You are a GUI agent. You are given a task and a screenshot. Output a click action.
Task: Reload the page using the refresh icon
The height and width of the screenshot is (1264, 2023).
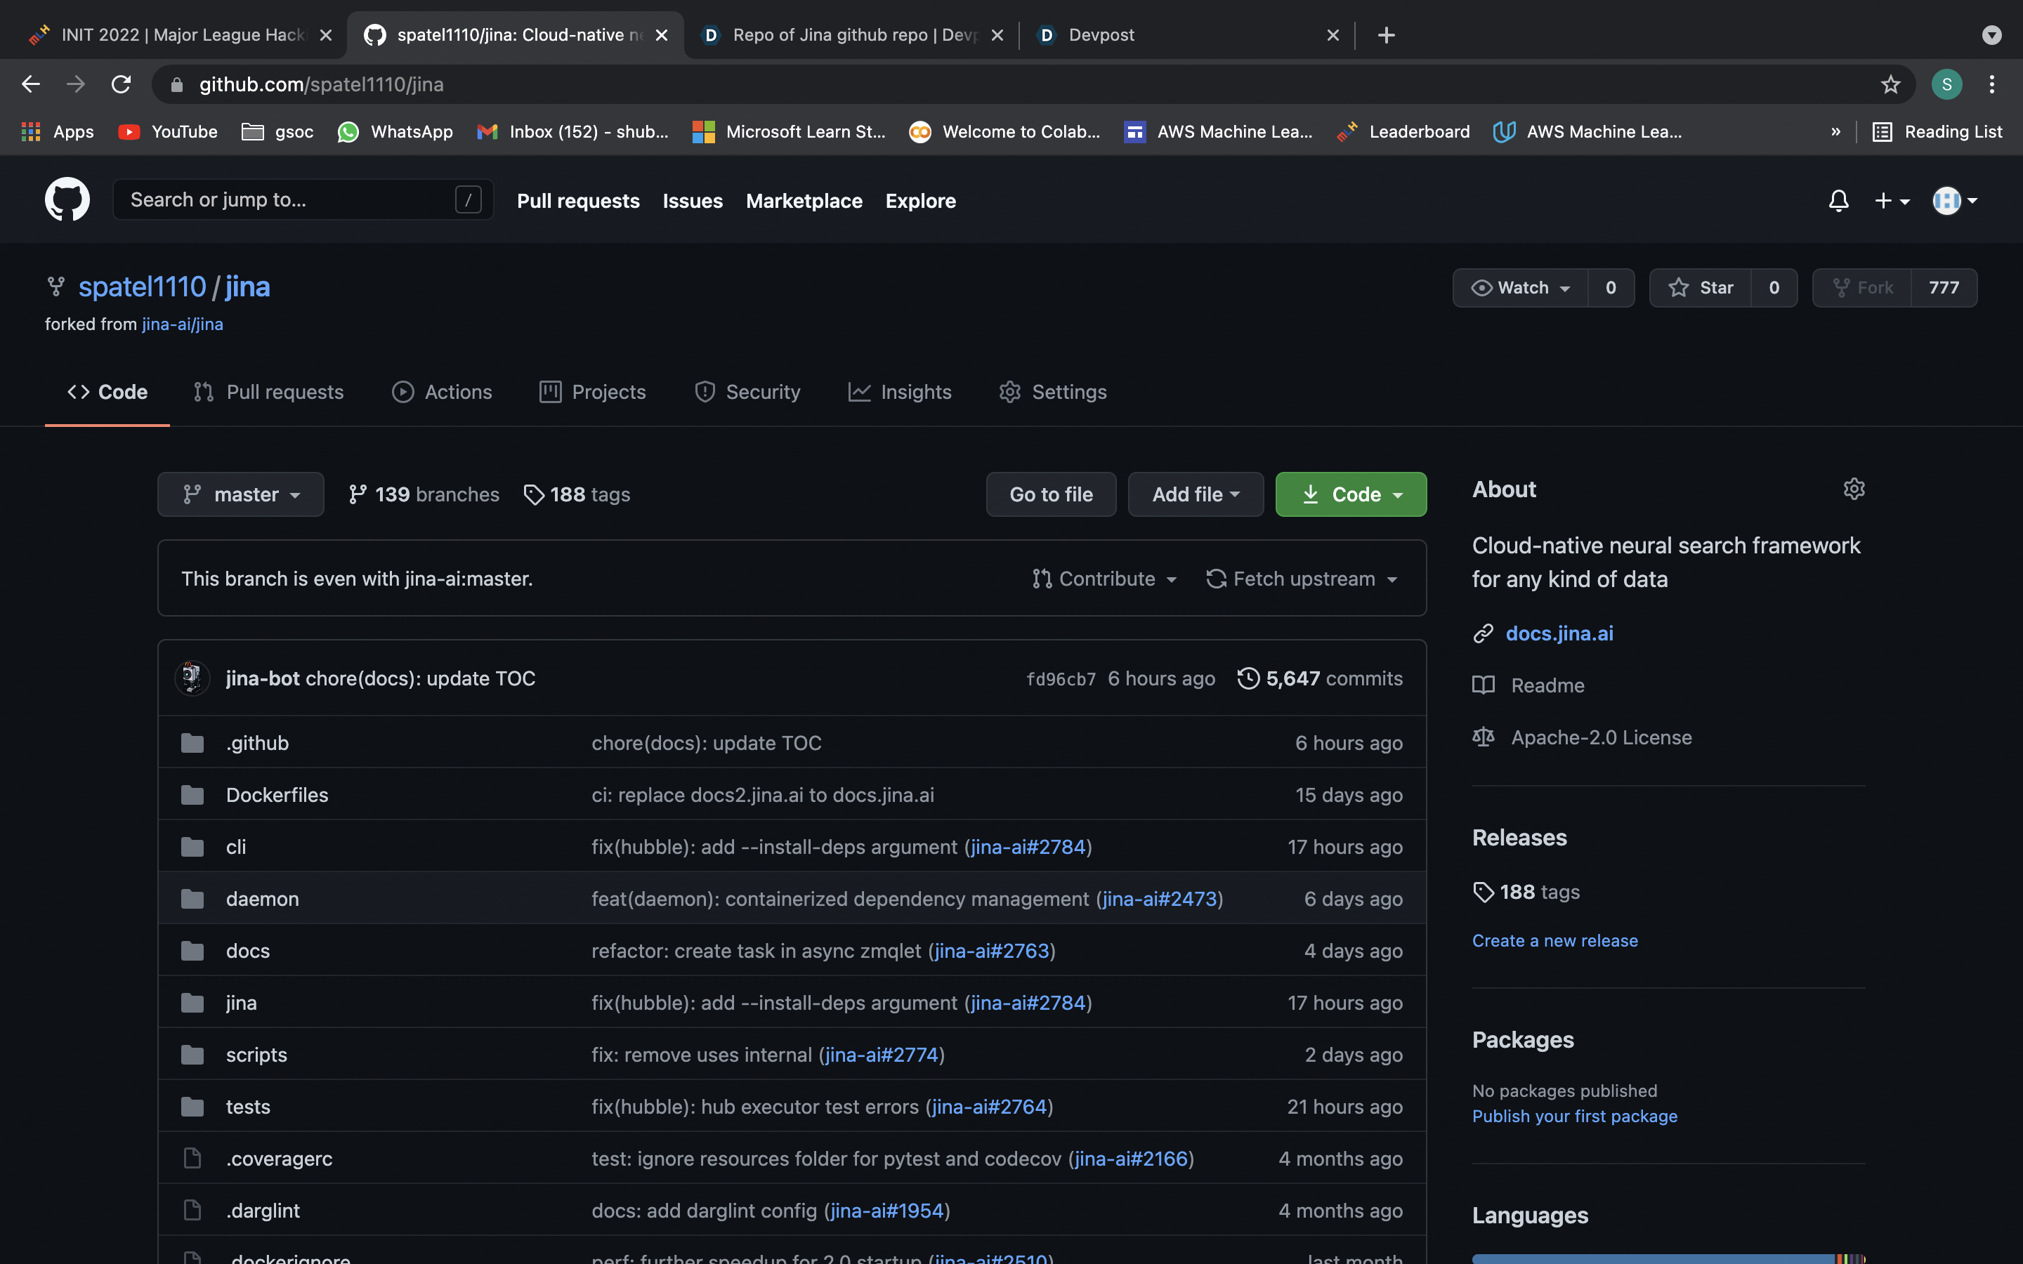coord(122,84)
